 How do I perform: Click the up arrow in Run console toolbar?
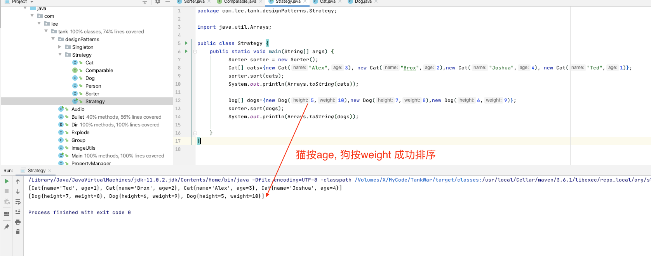coord(18,181)
